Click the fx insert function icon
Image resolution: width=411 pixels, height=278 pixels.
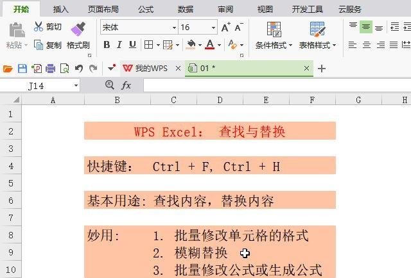click(126, 85)
